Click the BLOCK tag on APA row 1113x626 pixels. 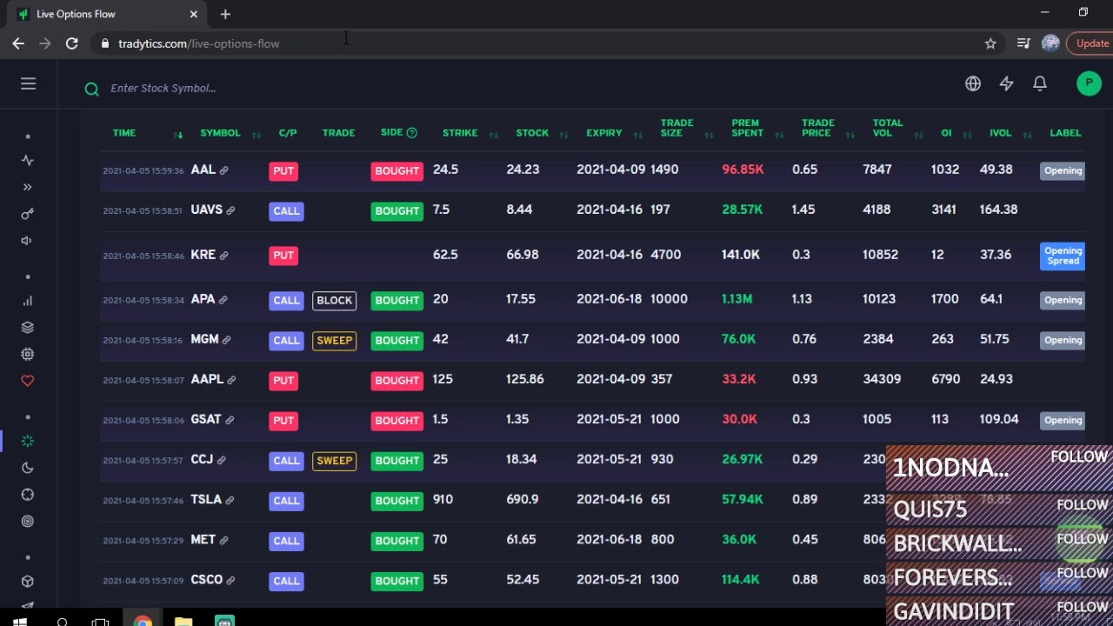(x=335, y=301)
